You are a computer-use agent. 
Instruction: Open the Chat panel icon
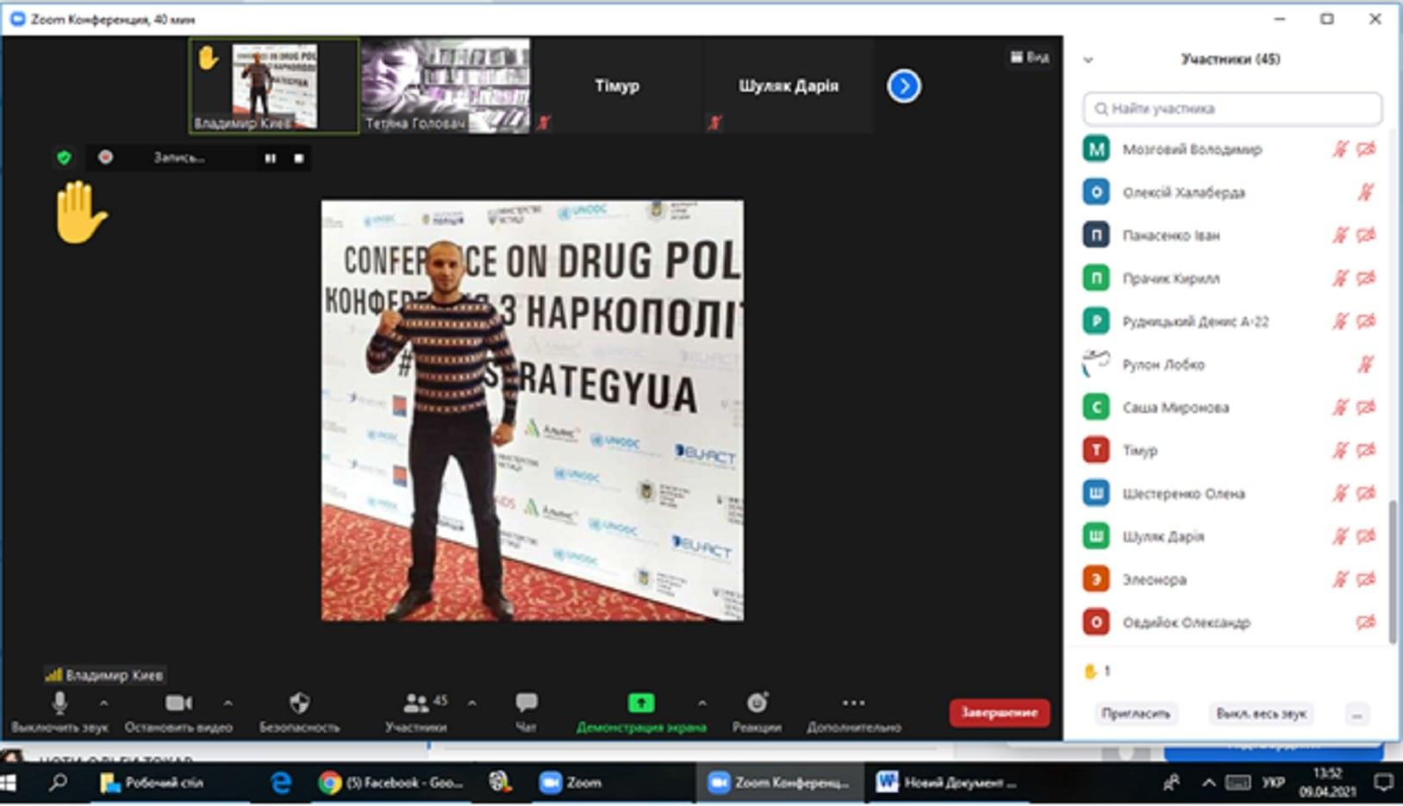[x=526, y=703]
